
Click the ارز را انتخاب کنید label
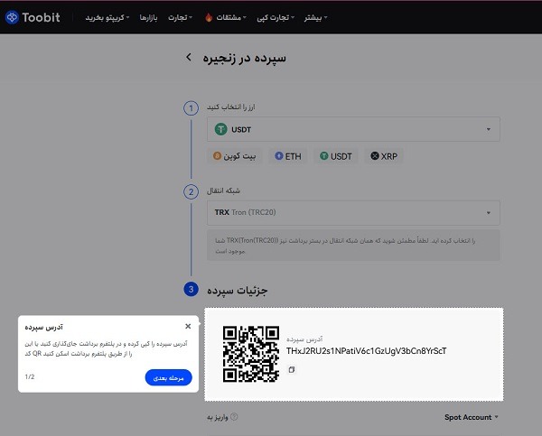coord(231,107)
